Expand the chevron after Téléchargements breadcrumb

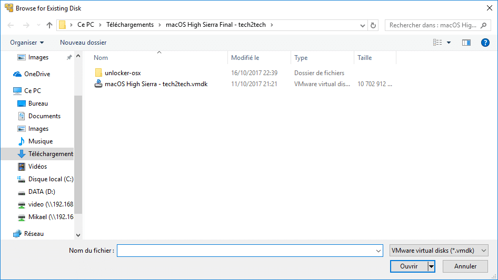click(x=160, y=25)
